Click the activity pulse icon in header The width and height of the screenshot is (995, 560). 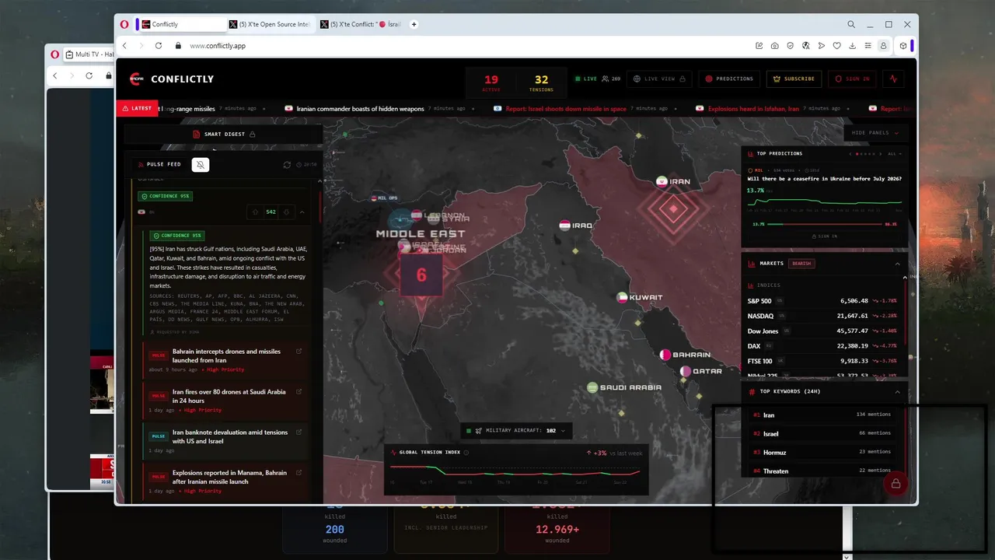pyautogui.click(x=894, y=79)
